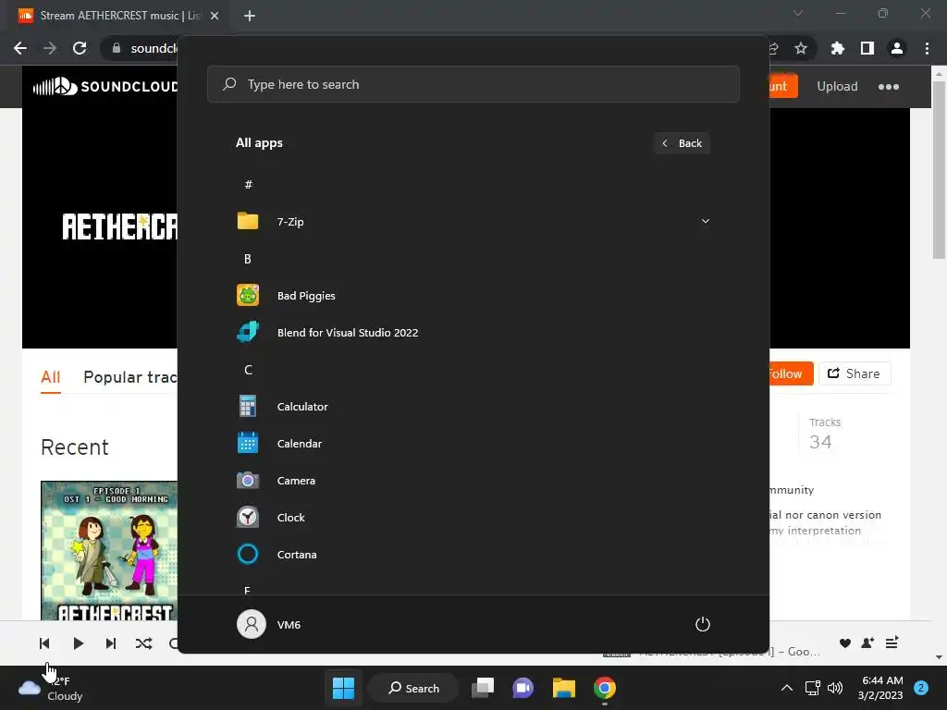Bookmark this page with star icon
947x710 pixels.
[x=800, y=48]
